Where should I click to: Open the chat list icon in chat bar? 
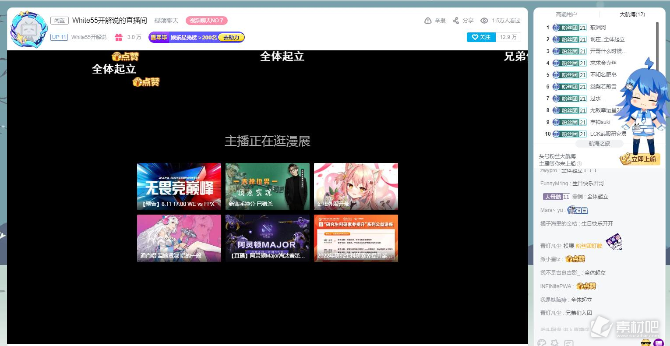point(569,343)
